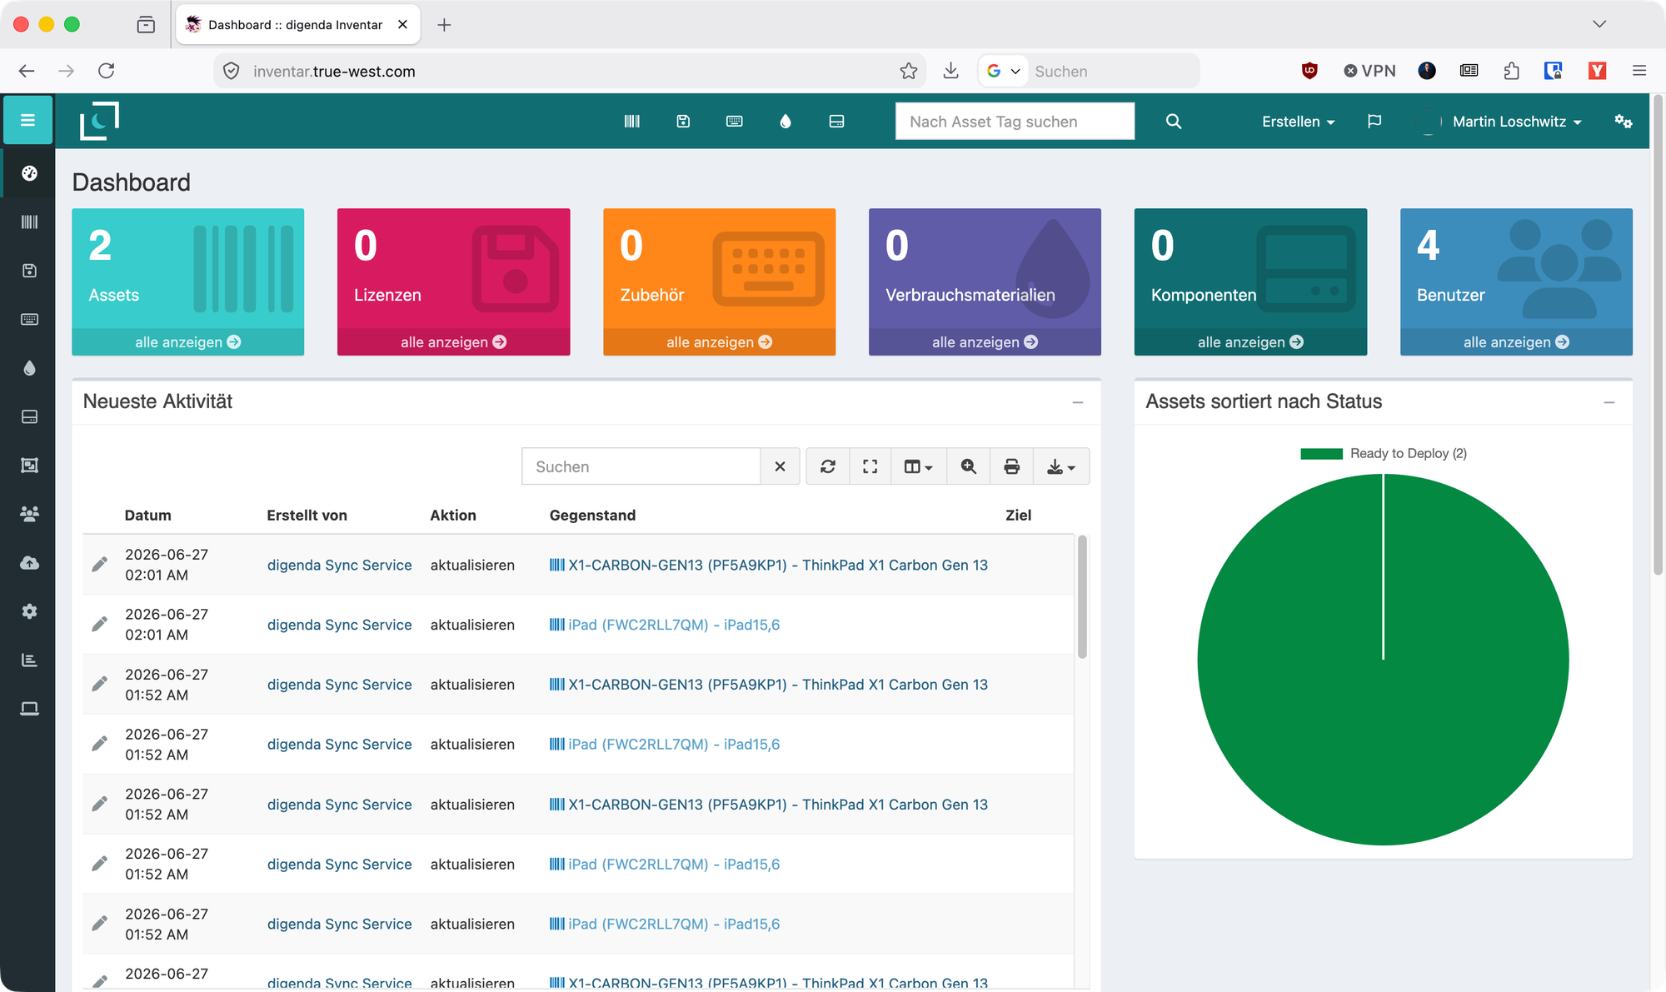Toggle advanced search in activity table

[x=968, y=466]
